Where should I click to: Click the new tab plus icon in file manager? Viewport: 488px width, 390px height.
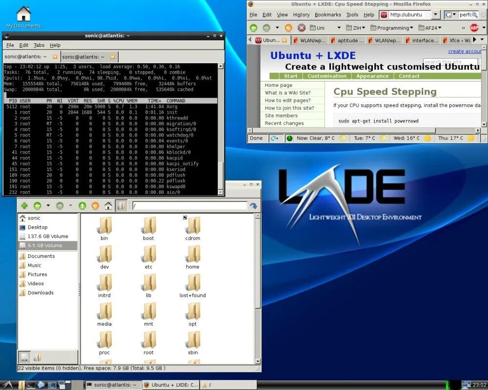24,206
